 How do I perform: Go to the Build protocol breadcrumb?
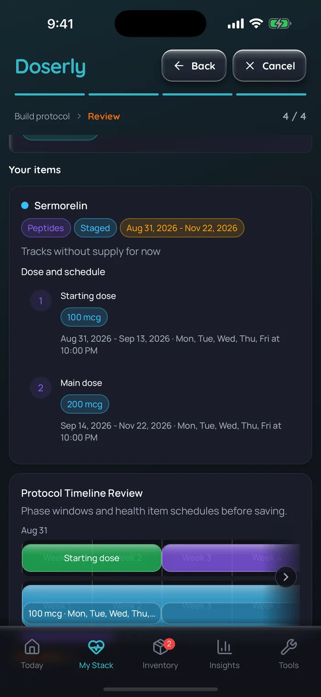pyautogui.click(x=42, y=116)
